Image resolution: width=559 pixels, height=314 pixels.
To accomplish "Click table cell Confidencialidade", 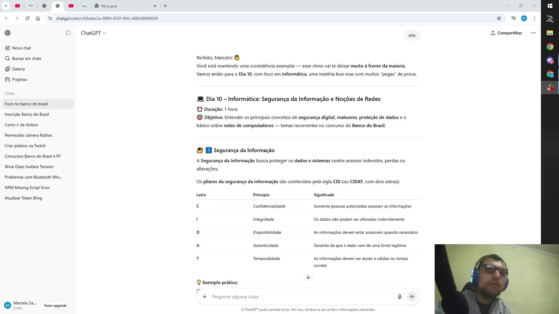I will coord(269,206).
